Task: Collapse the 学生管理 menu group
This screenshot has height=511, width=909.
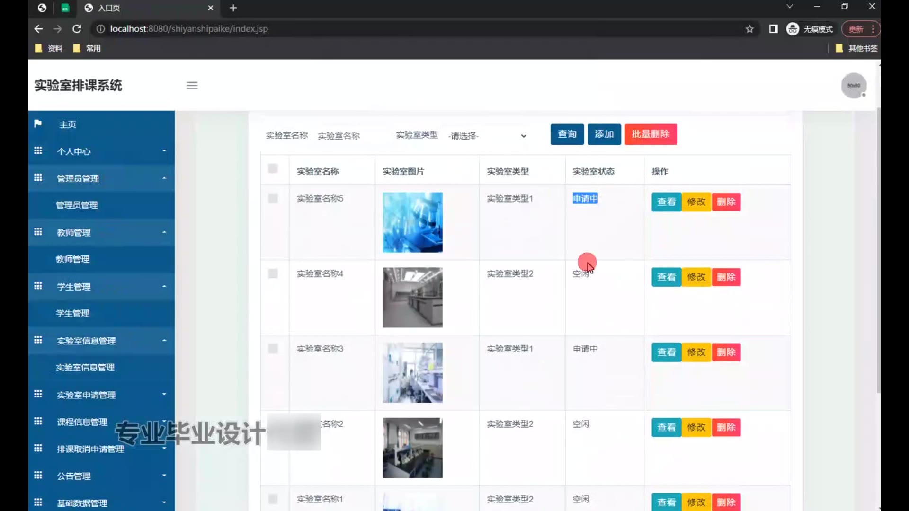Action: click(101, 286)
